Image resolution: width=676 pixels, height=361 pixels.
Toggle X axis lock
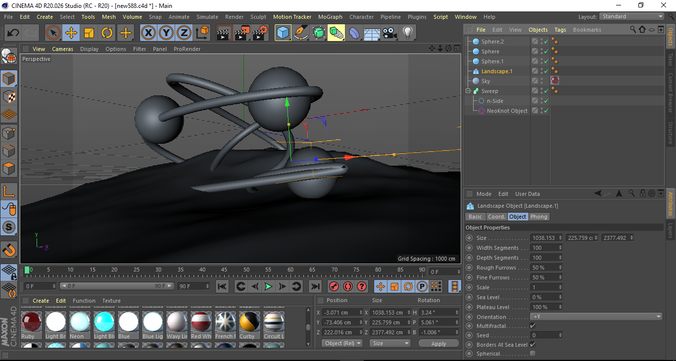[x=148, y=33]
